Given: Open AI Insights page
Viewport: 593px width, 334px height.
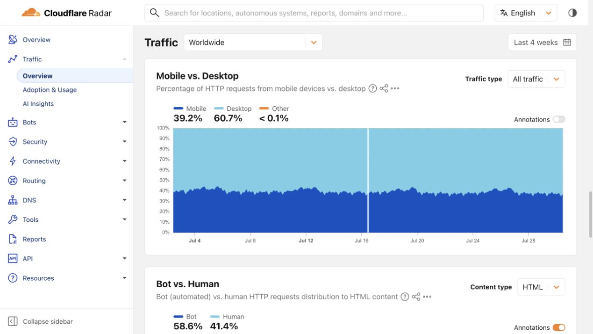Looking at the screenshot, I should (x=38, y=104).
